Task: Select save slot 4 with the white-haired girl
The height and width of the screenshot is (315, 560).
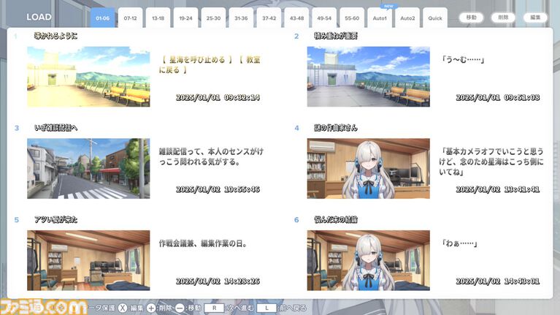Action: 368,169
